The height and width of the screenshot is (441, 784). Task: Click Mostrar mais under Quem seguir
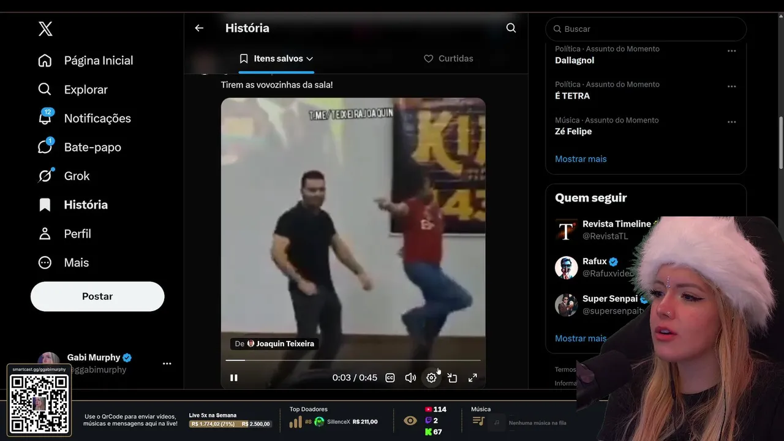coord(581,338)
